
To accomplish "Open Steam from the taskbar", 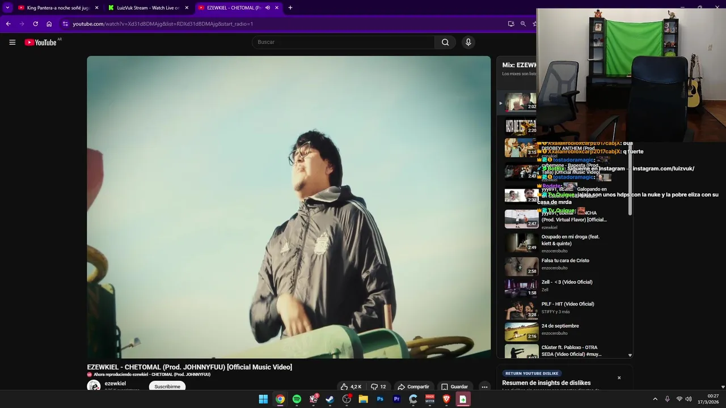I will coord(330,399).
